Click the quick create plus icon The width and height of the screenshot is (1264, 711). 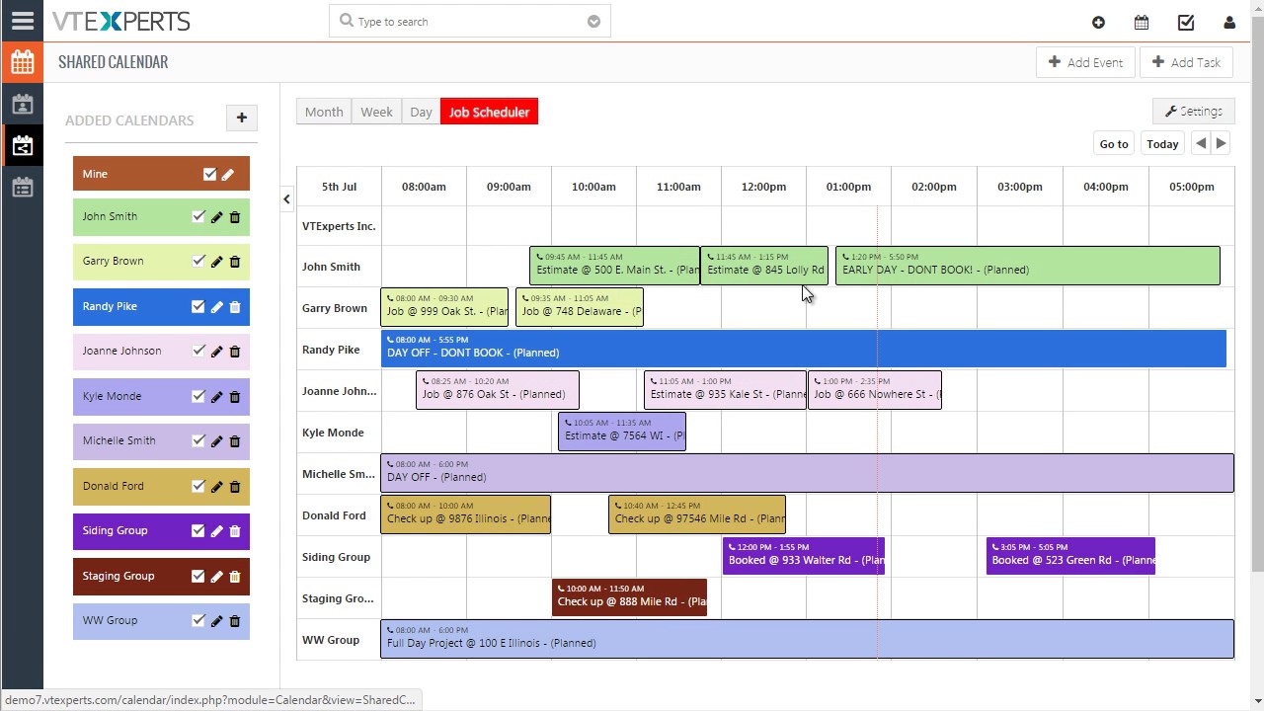[x=1098, y=22]
